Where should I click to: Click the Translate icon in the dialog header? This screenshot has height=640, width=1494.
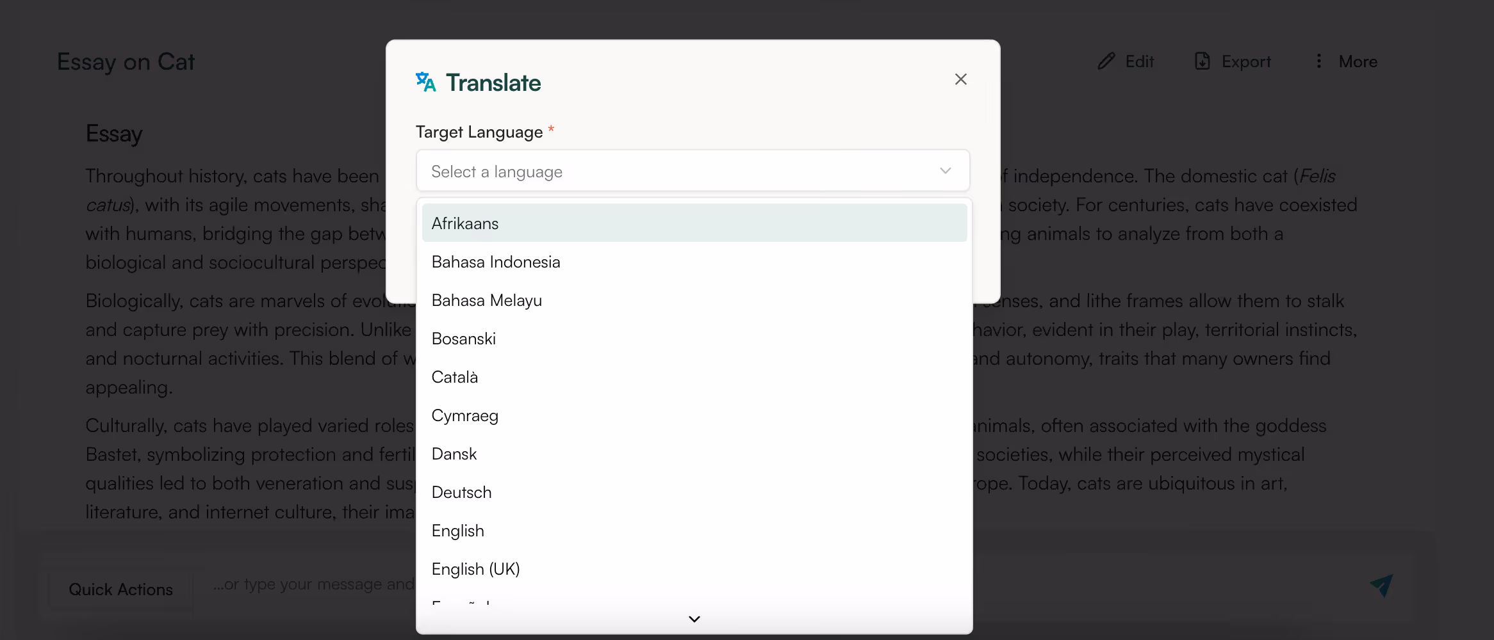[x=426, y=81]
